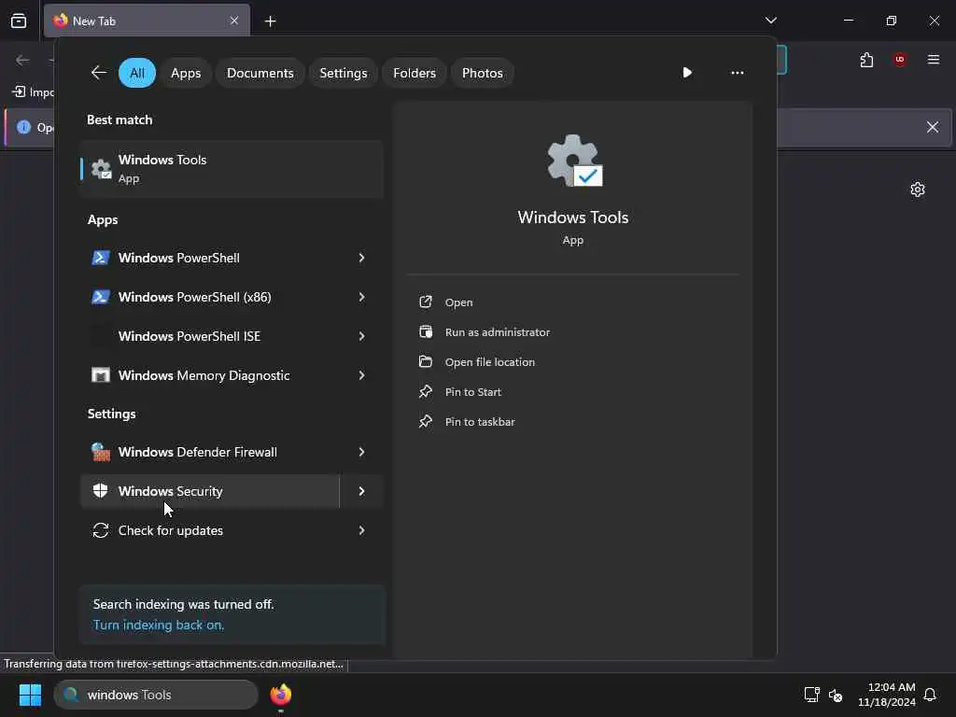Dismiss the Firefox notification bar
The height and width of the screenshot is (717, 956).
[x=933, y=127]
